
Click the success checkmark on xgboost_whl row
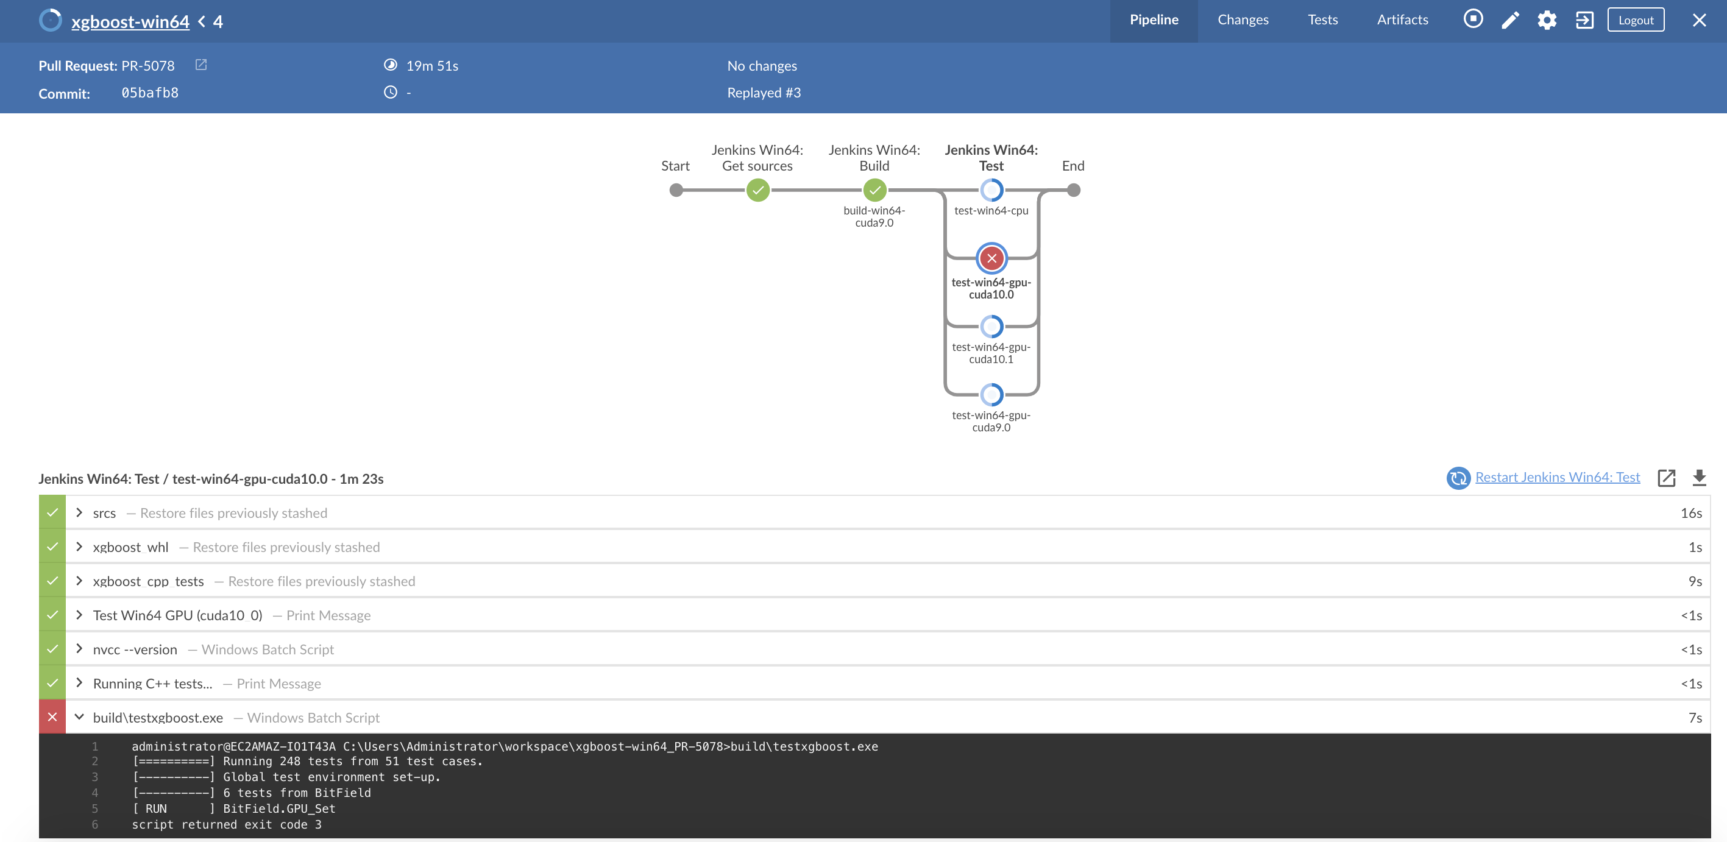pyautogui.click(x=52, y=547)
